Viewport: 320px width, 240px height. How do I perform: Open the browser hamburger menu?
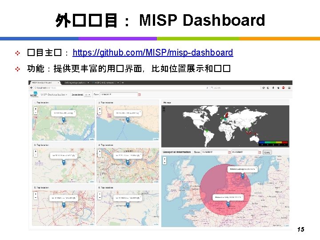coord(289,88)
